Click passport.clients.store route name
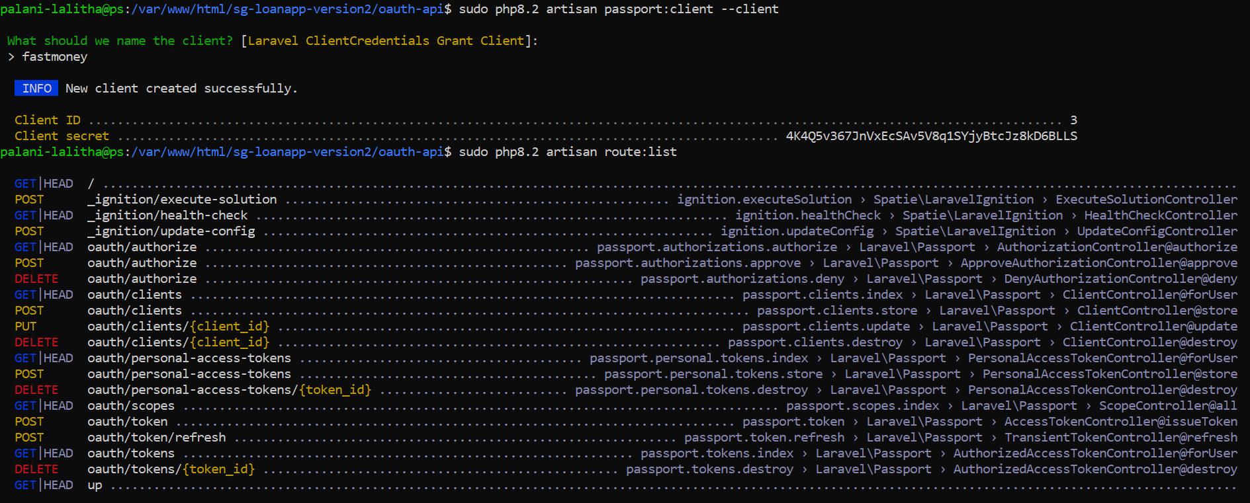The width and height of the screenshot is (1250, 503). pyautogui.click(x=837, y=311)
